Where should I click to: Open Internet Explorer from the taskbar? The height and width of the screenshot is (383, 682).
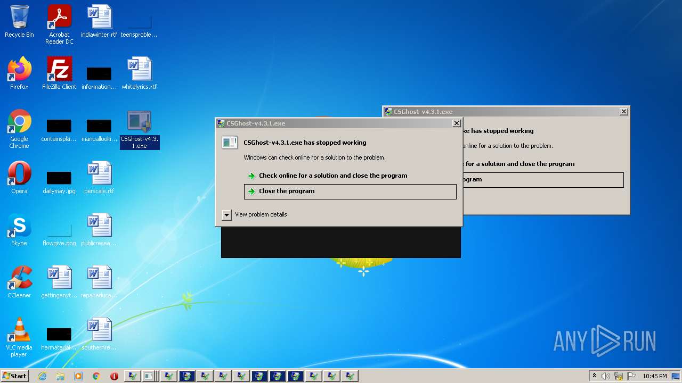point(42,376)
